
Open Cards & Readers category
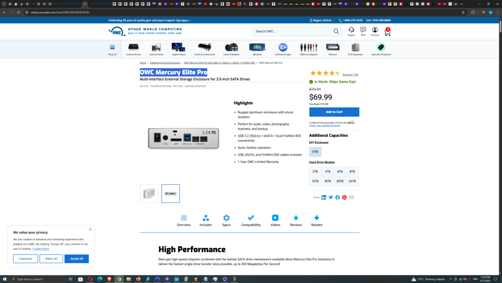tap(231, 49)
